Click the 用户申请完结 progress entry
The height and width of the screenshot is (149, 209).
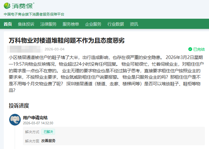click(35, 118)
